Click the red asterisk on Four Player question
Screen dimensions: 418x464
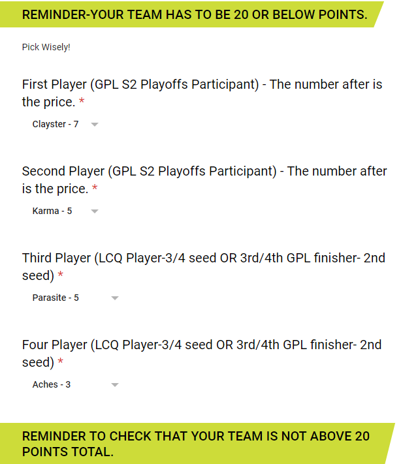click(x=61, y=361)
